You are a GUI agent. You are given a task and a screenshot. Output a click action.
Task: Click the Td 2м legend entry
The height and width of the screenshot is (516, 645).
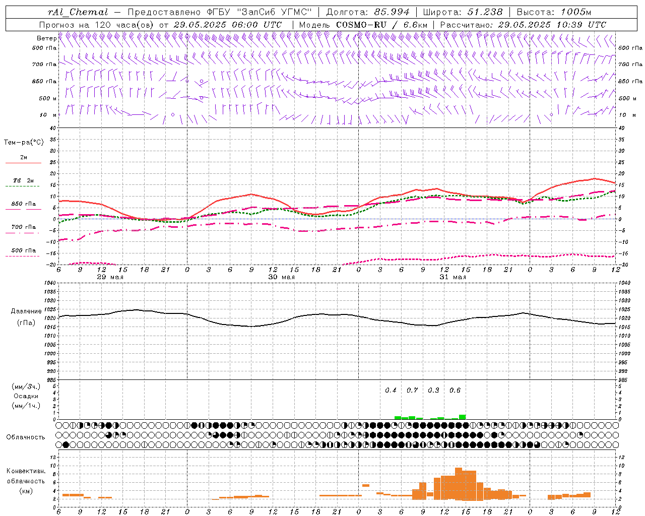click(x=23, y=180)
